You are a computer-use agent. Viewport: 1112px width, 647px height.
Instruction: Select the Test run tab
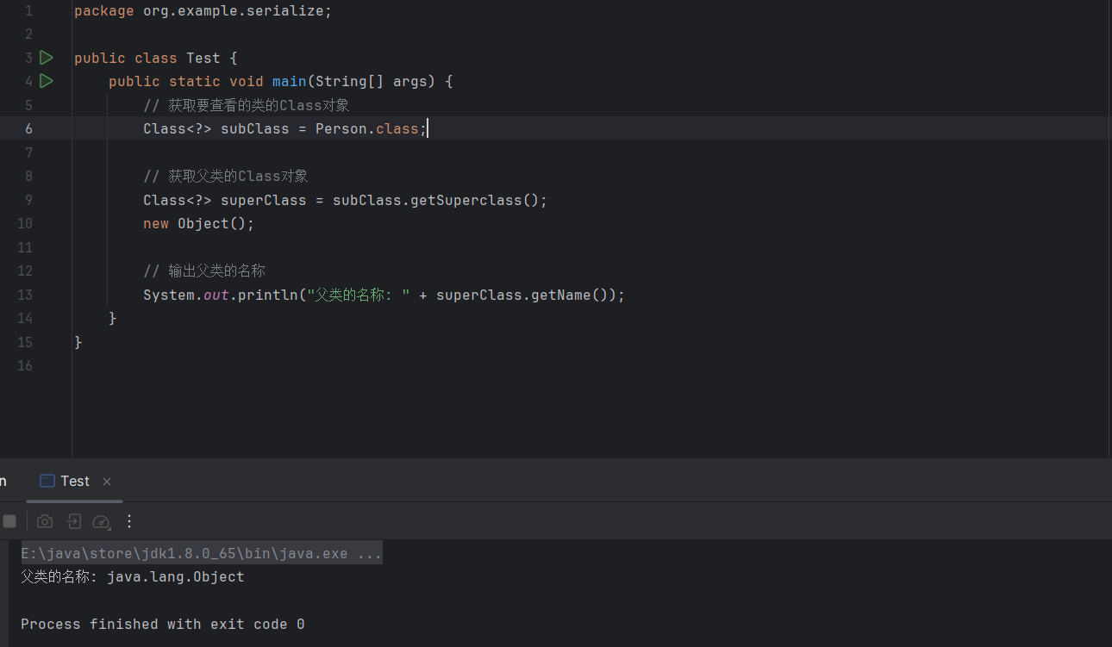75,482
